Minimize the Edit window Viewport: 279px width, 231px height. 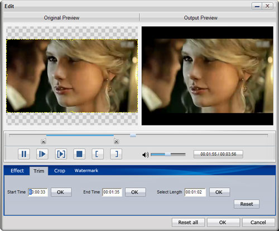257,6
